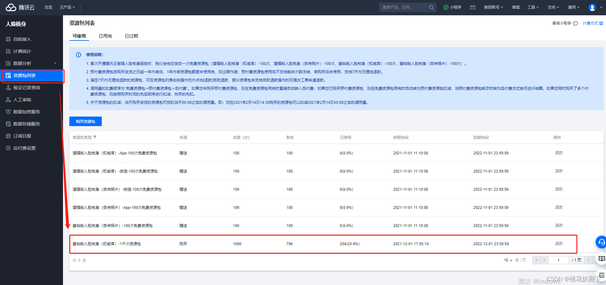Switch to the 已用完 tab
Screen dimensions: 606x285
pos(105,36)
